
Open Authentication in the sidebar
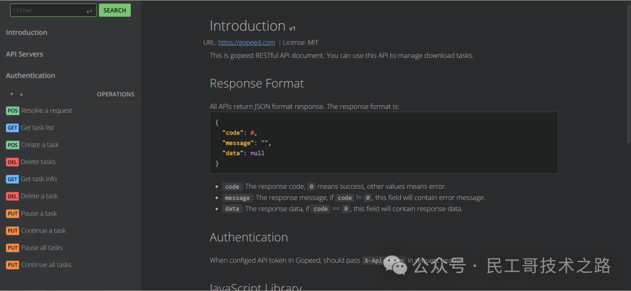pos(30,75)
